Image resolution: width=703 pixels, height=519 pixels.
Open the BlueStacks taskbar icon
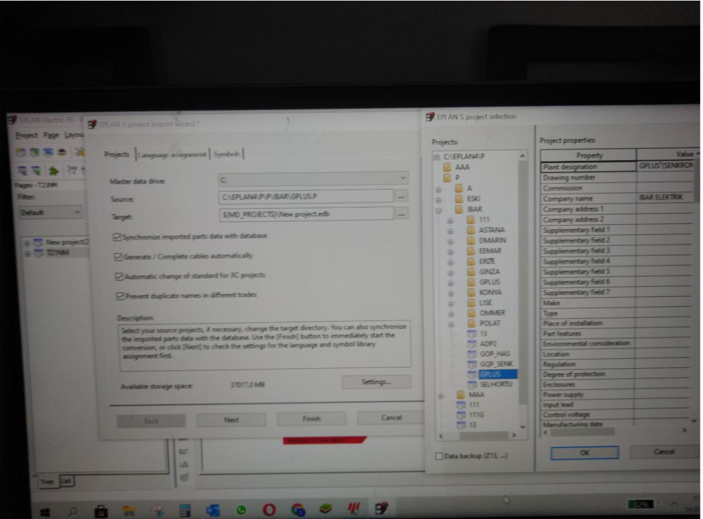326,509
